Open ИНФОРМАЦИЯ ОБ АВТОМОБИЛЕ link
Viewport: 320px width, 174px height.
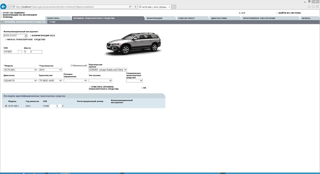(x=20, y=15)
